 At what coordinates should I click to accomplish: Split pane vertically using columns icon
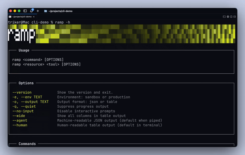pos(231,17)
